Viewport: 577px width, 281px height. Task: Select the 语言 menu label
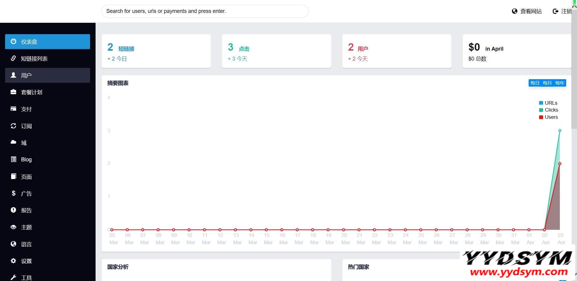click(x=26, y=244)
